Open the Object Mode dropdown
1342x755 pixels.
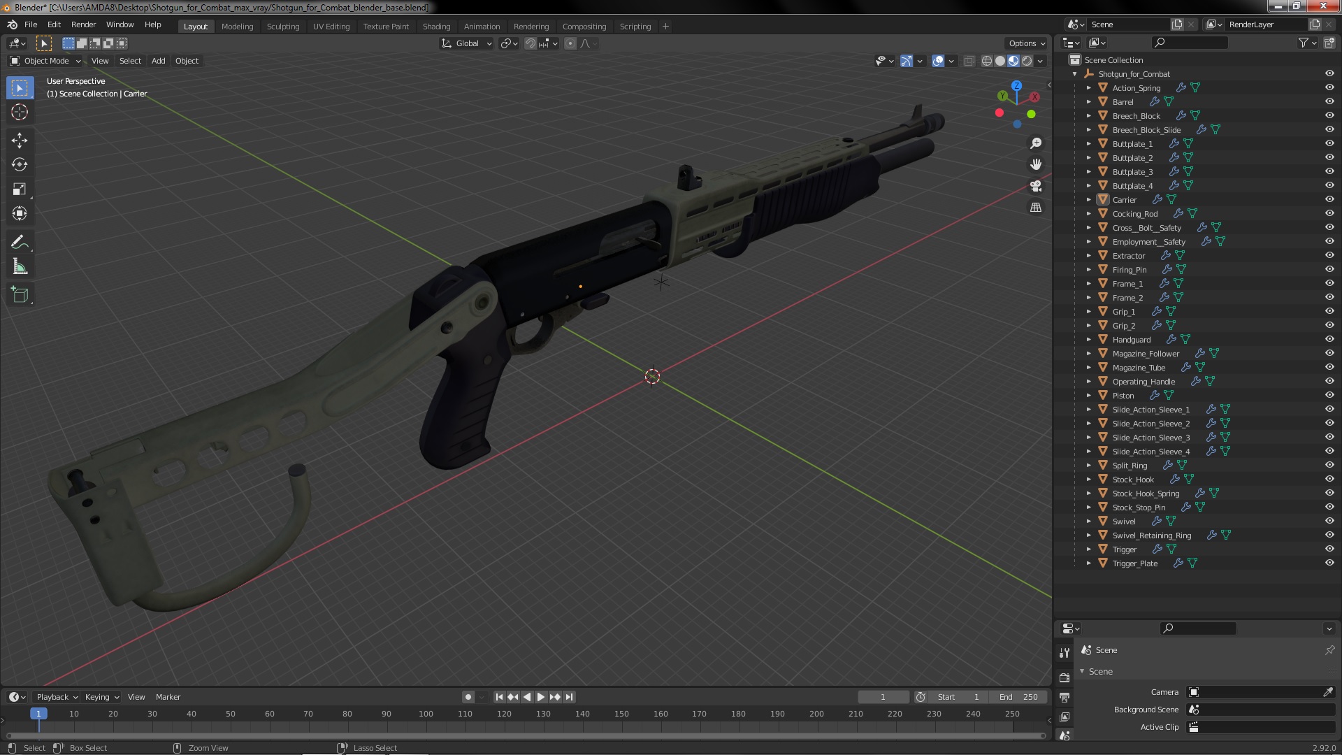45,61
